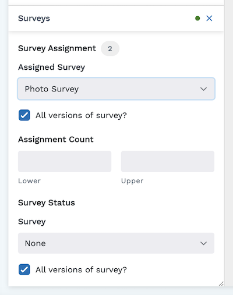Viewport: 233px width, 295px height.
Task: Close the Surveys panel with the X
Action: (209, 19)
